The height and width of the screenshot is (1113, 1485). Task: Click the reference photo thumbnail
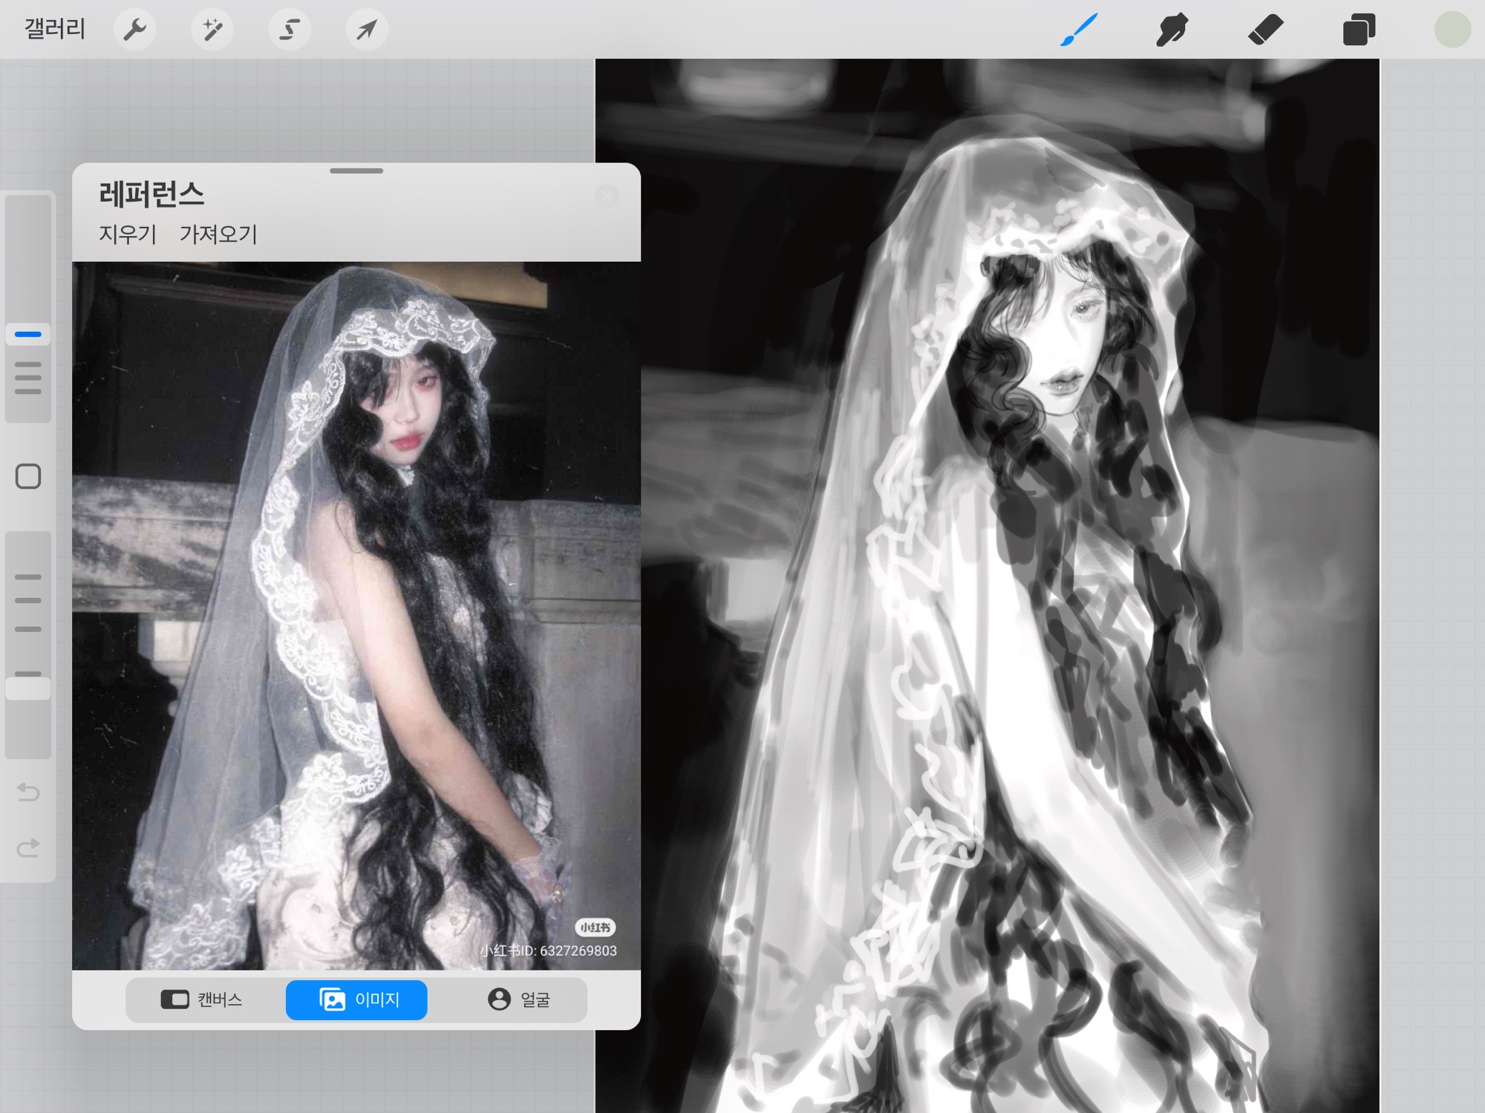356,615
